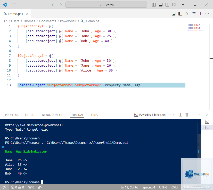Click the C: breadcrumb
The image size is (213, 190).
coord(5,21)
